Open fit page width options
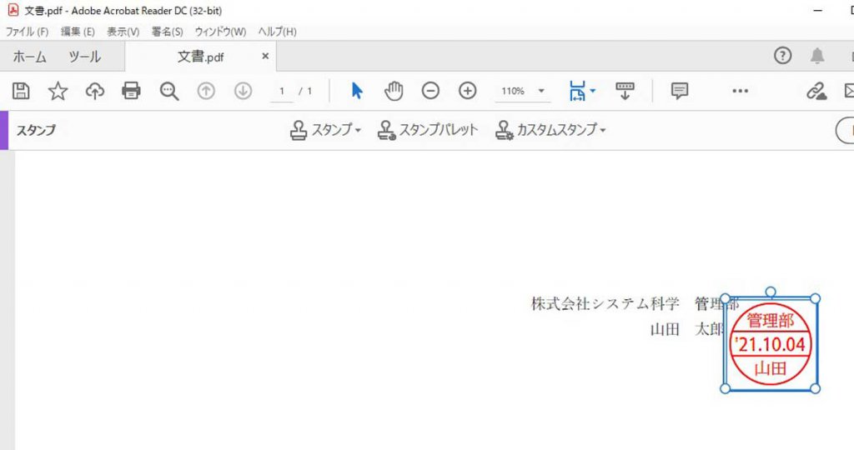854x450 pixels. click(581, 91)
